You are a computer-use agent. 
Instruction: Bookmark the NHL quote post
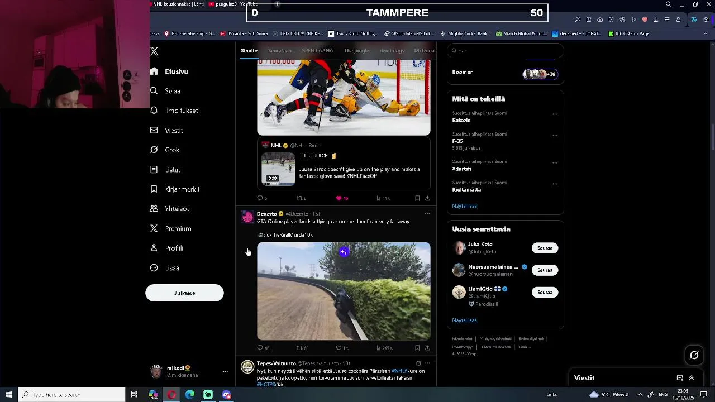[417, 198]
